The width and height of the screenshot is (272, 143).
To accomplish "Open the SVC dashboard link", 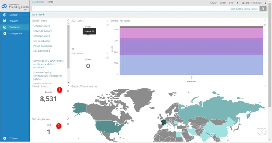I will tap(41, 51).
